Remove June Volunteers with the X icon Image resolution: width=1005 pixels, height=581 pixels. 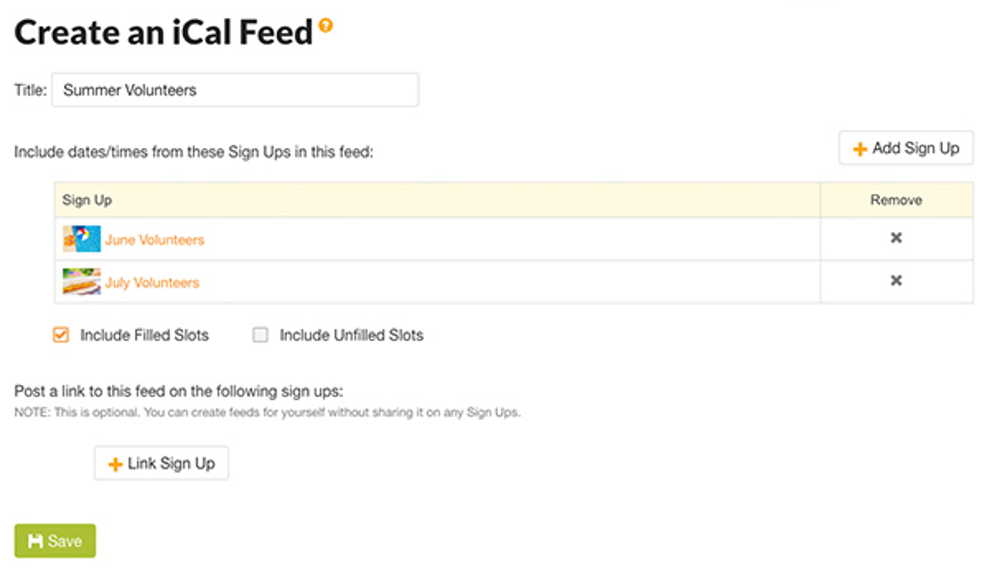coord(896,238)
